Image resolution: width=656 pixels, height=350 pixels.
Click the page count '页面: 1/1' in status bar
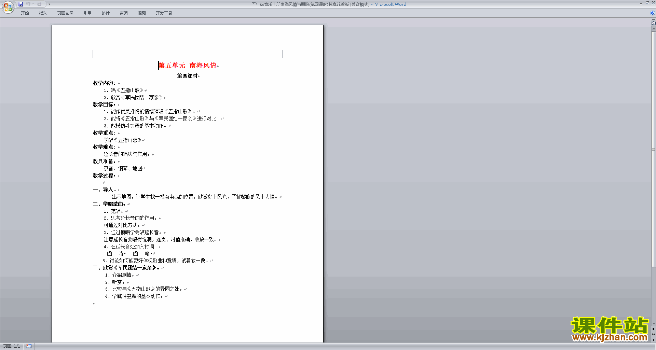point(12,346)
